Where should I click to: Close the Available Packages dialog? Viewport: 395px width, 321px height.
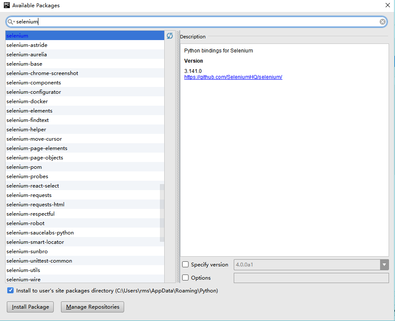click(388, 5)
